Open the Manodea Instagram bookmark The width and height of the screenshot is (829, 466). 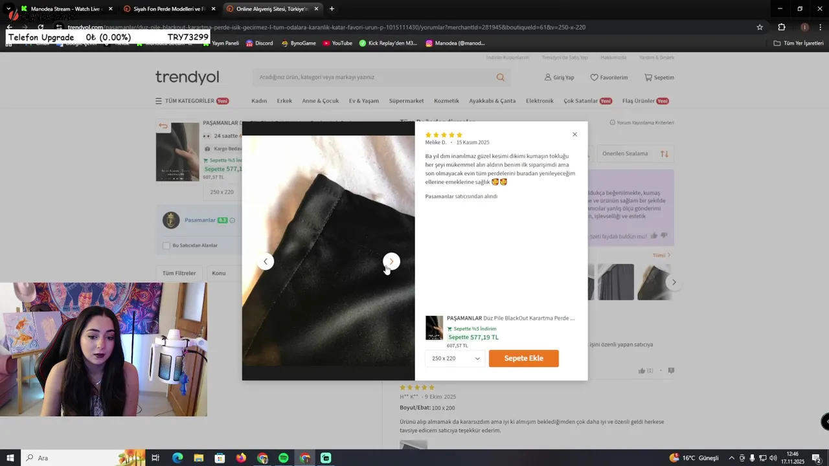tap(455, 43)
